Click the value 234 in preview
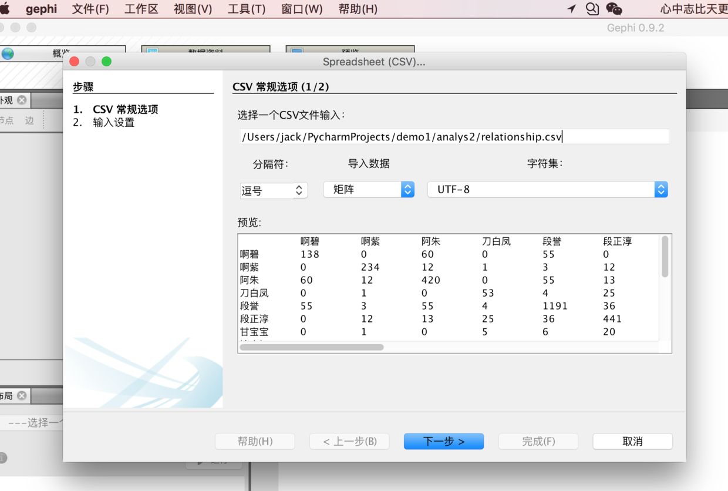 click(x=370, y=267)
